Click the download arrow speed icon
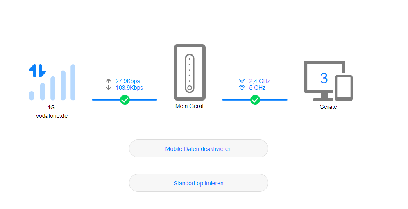 click(x=109, y=88)
